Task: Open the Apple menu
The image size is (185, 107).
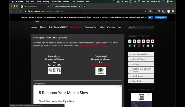Action: 13,2
